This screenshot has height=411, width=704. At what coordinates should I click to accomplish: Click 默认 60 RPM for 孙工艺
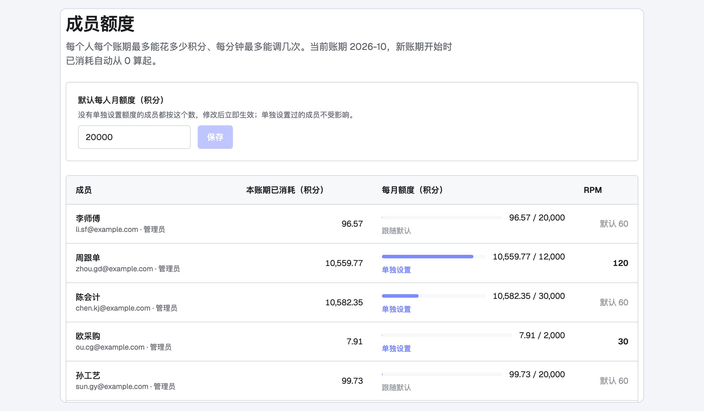click(x=614, y=381)
